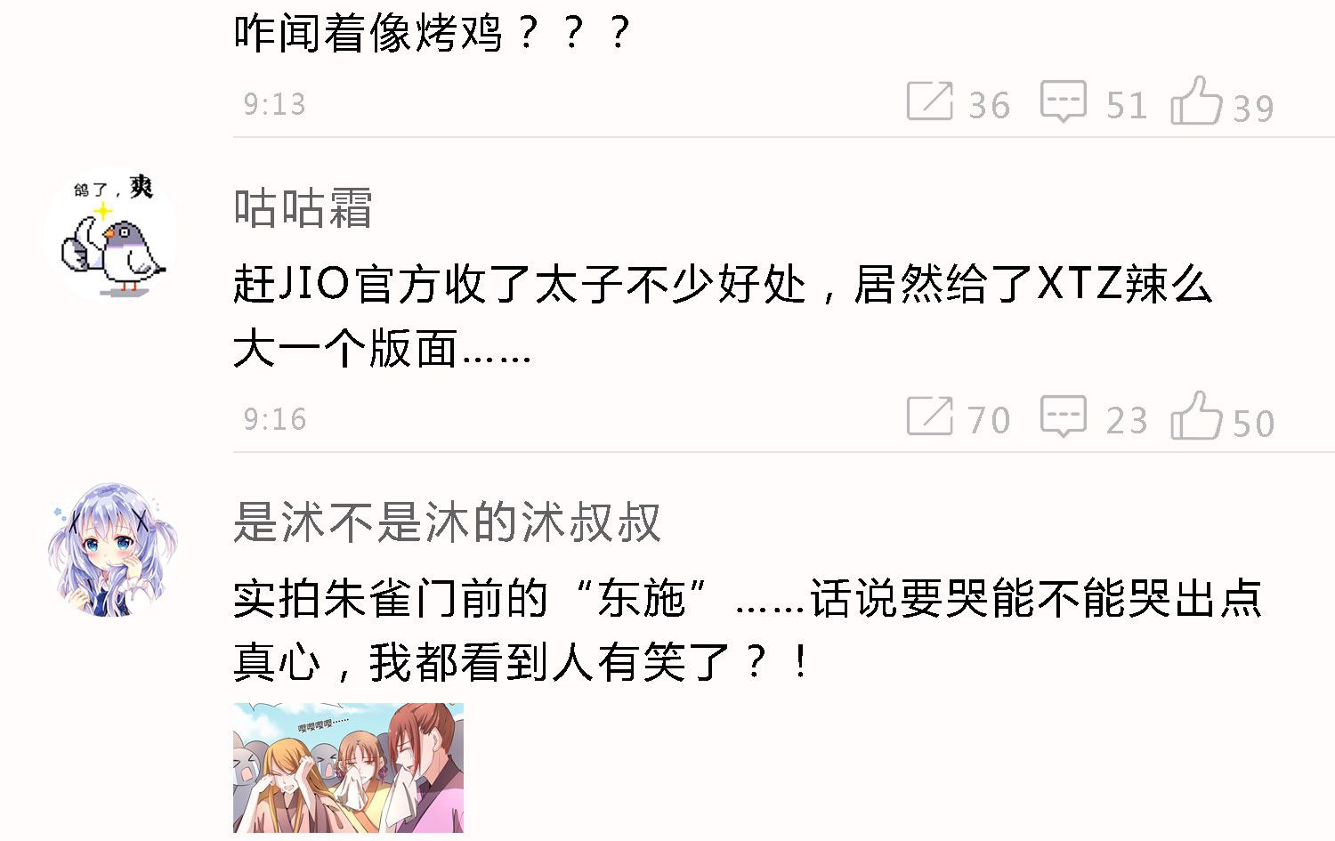
Task: Open the username 是沐不是沐的沐叔叔
Action: 447,522
